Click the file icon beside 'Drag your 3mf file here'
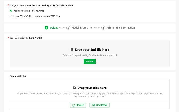 pyautogui.click(x=72, y=50)
